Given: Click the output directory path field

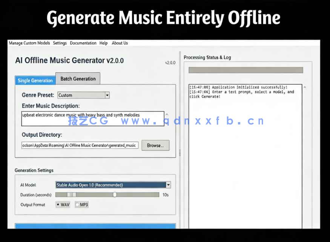Looking at the screenshot, I should pos(80,145).
